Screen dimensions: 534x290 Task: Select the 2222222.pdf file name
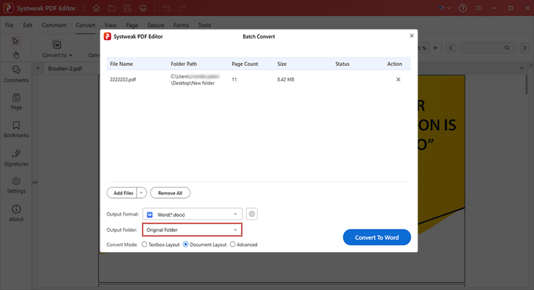(122, 79)
